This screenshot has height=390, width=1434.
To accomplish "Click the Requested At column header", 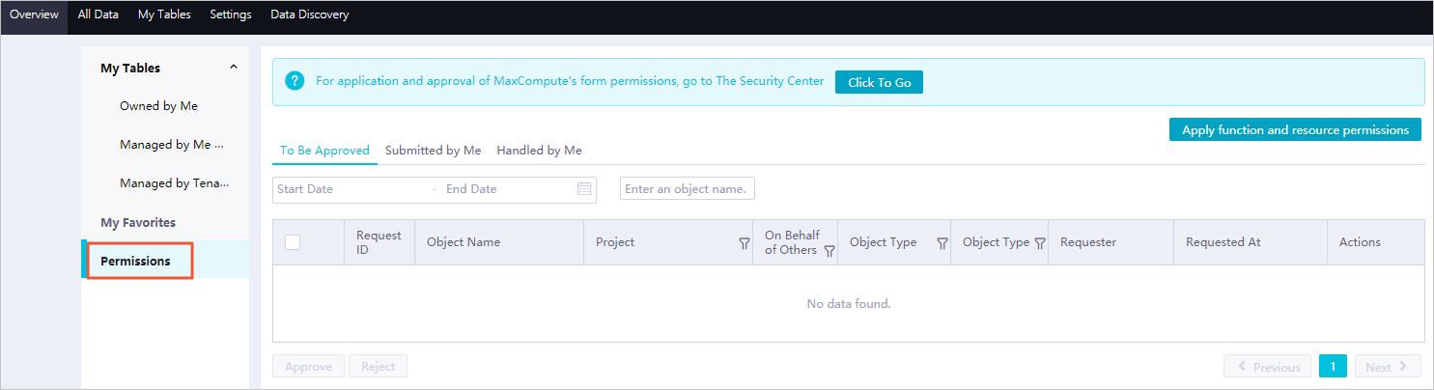I will pos(1251,242).
